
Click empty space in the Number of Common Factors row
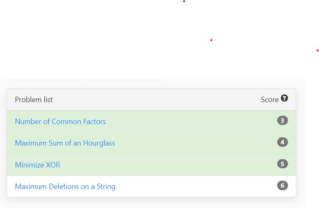[186, 122]
